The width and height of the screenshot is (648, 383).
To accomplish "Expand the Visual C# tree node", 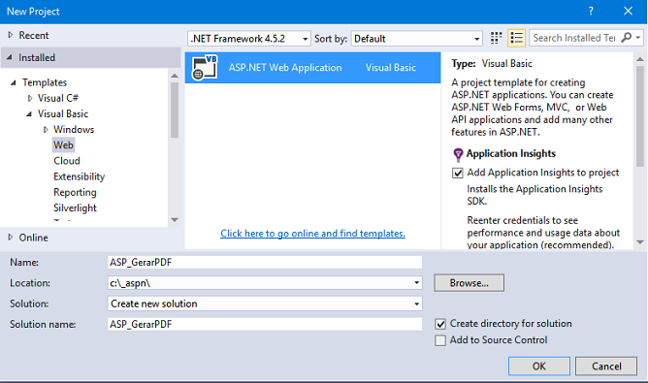I will 30,98.
